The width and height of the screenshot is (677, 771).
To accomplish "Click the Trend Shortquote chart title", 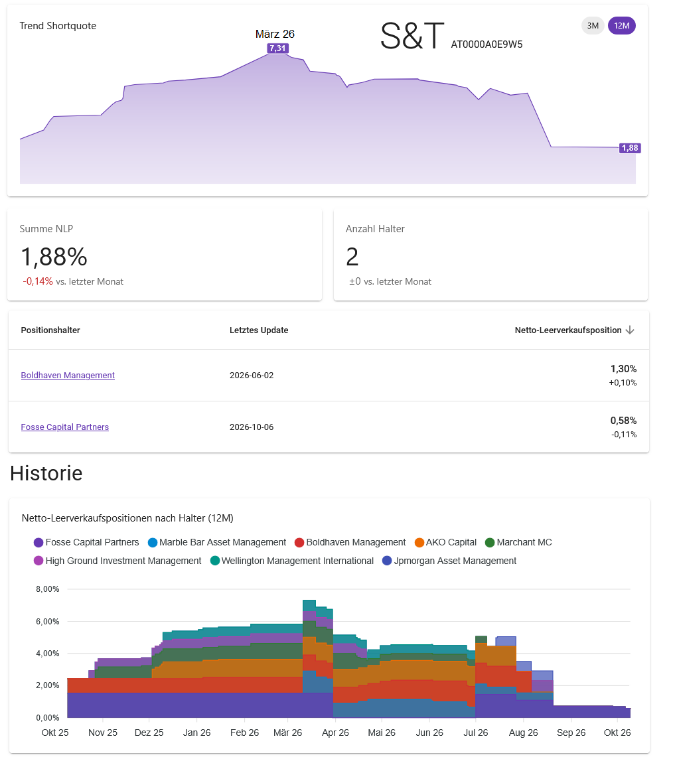I will (x=58, y=26).
